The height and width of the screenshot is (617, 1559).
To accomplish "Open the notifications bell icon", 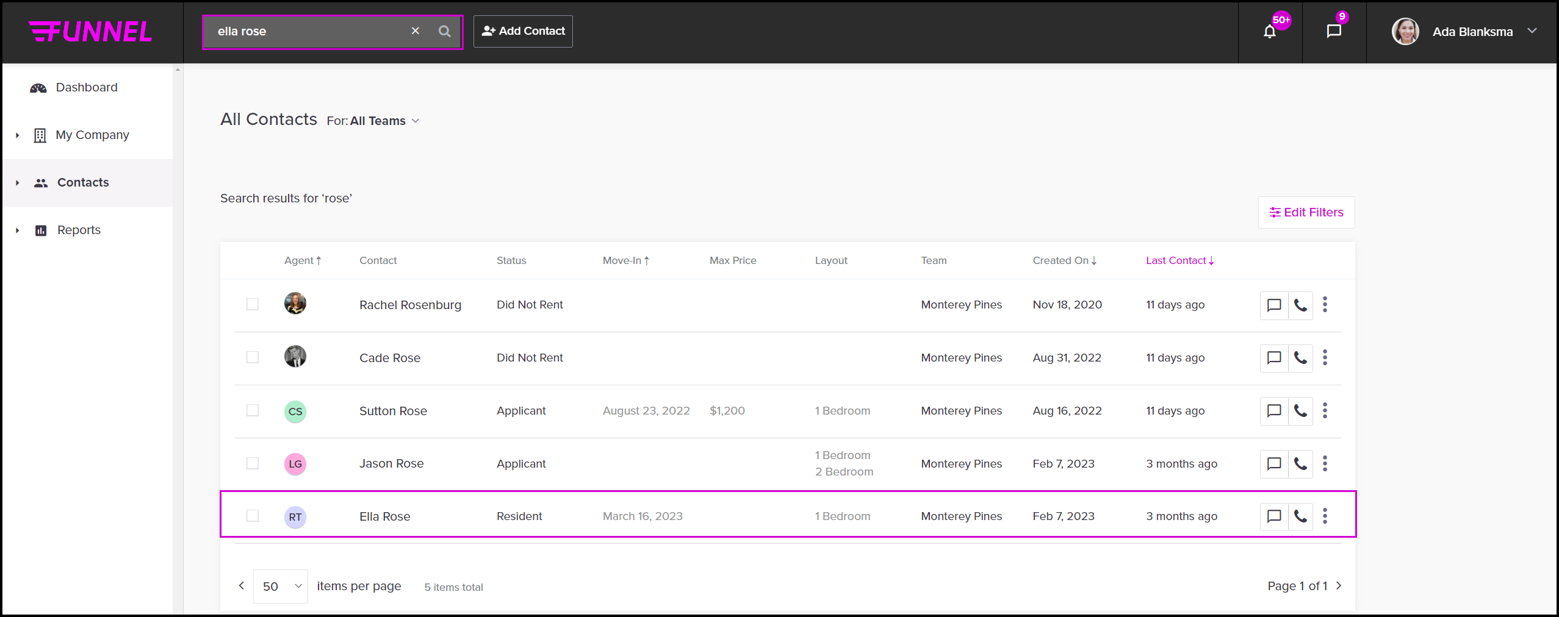I will (x=1269, y=32).
